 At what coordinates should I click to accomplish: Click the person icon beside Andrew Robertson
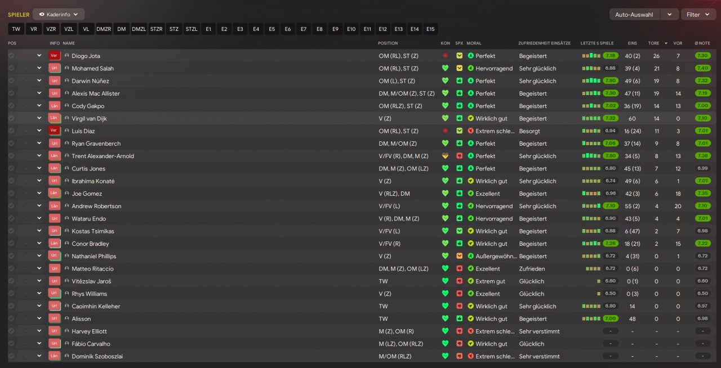67,206
